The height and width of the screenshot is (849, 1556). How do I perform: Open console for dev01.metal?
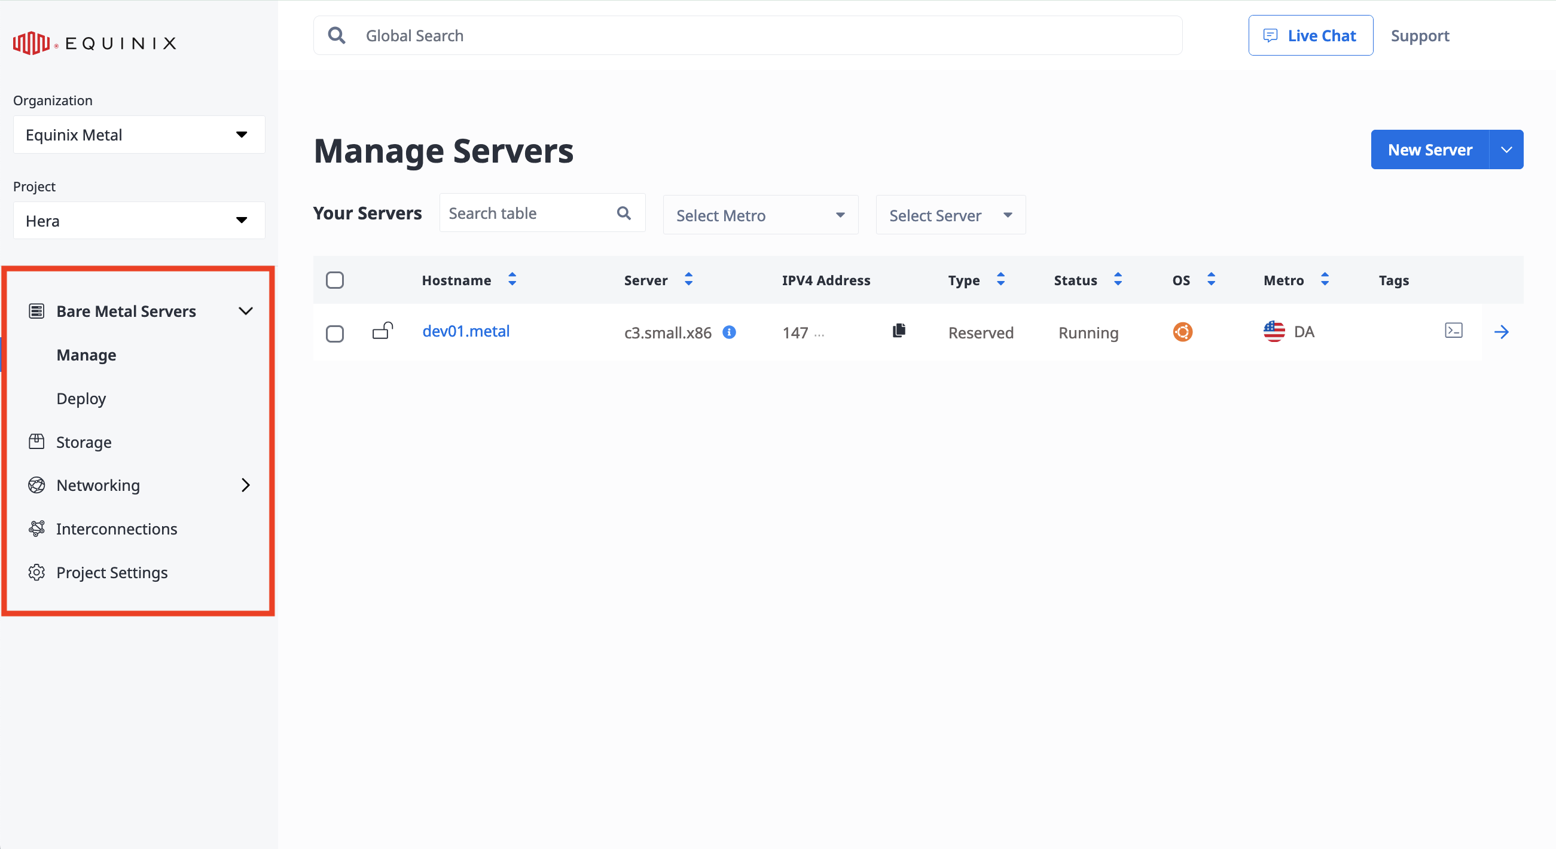(x=1453, y=331)
